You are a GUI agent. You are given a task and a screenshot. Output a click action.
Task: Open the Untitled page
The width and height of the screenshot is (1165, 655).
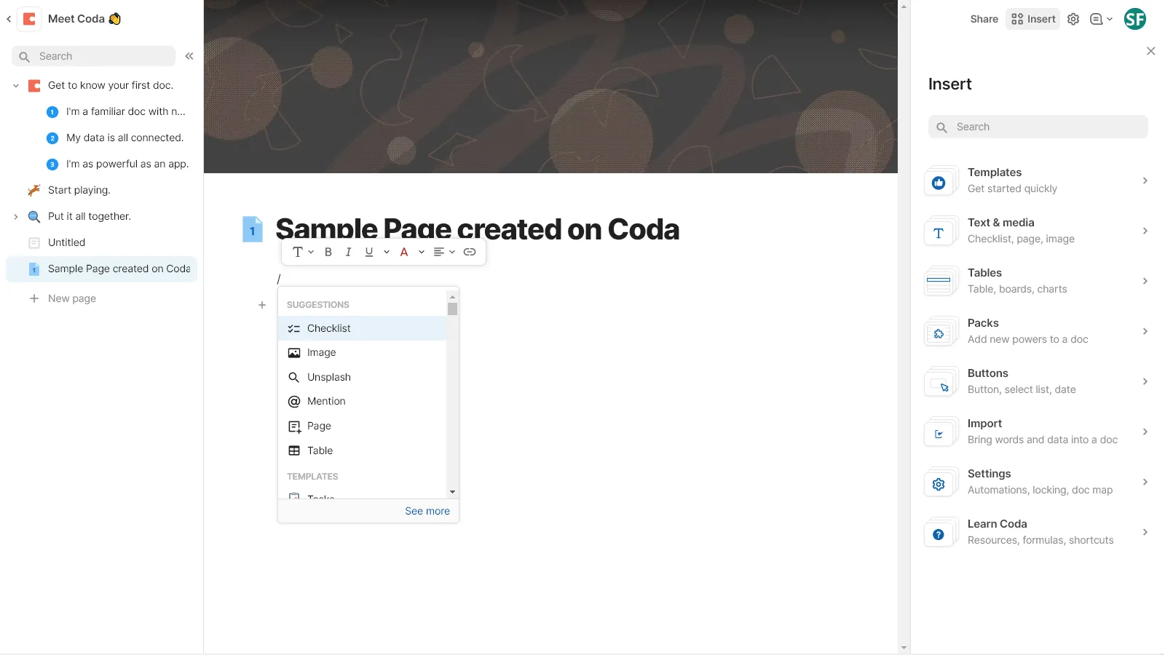point(66,242)
